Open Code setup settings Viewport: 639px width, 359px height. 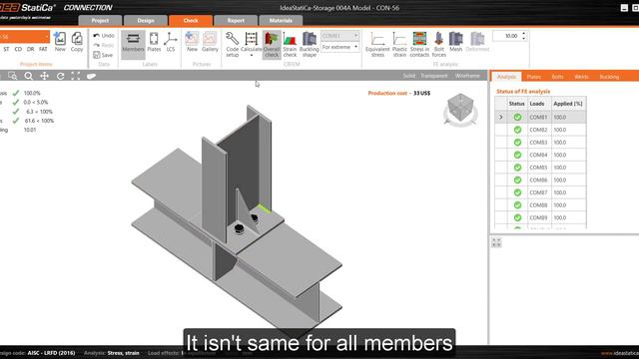click(233, 44)
